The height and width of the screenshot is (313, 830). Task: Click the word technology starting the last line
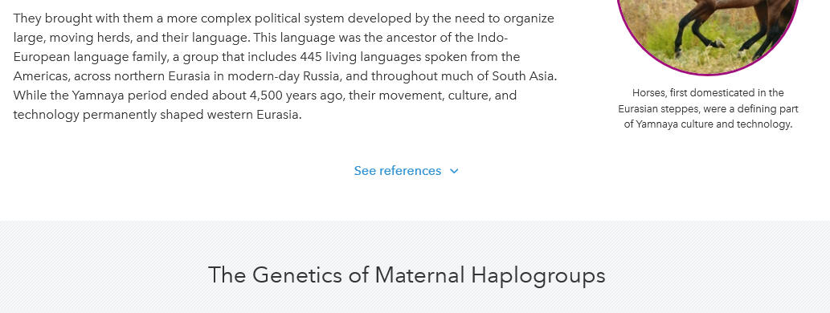point(46,116)
